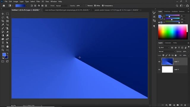Hide Layer 0 with eye icon
Image resolution: width=190 pixels, height=107 pixels.
pyautogui.click(x=159, y=70)
